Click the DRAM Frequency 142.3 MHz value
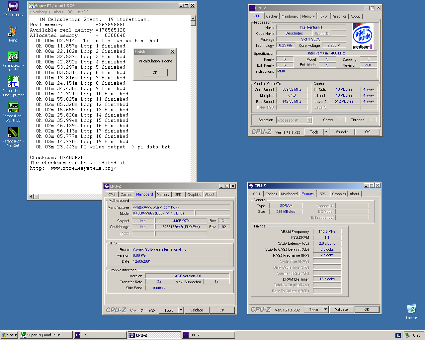The image size is (425, 340). click(327, 231)
